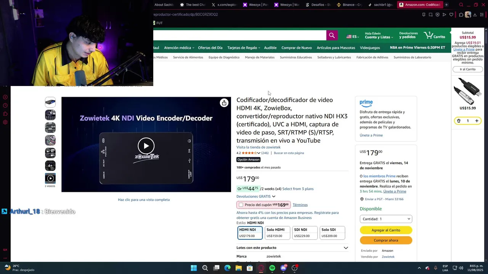Click Devoluciones y pedidos link
488x274 pixels.
(408, 35)
